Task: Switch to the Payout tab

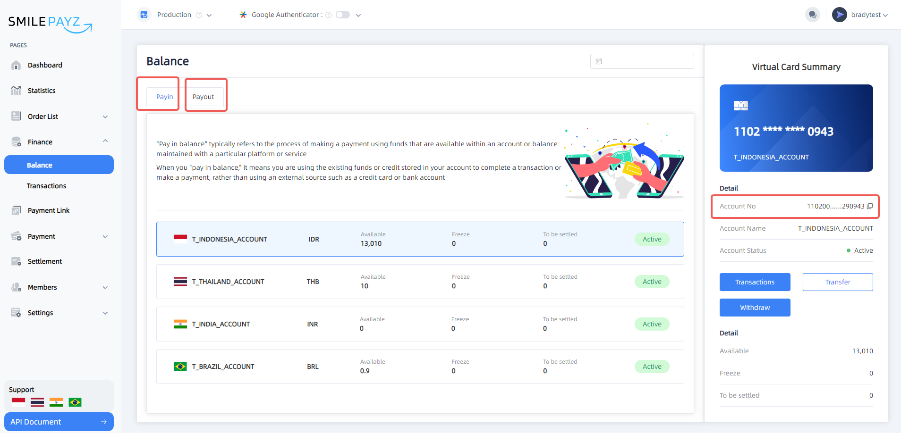Action: click(203, 97)
